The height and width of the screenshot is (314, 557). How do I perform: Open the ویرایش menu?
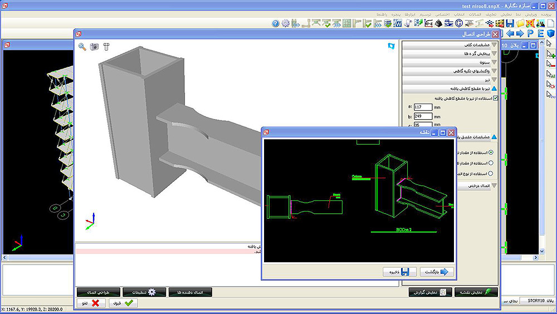point(531,14)
